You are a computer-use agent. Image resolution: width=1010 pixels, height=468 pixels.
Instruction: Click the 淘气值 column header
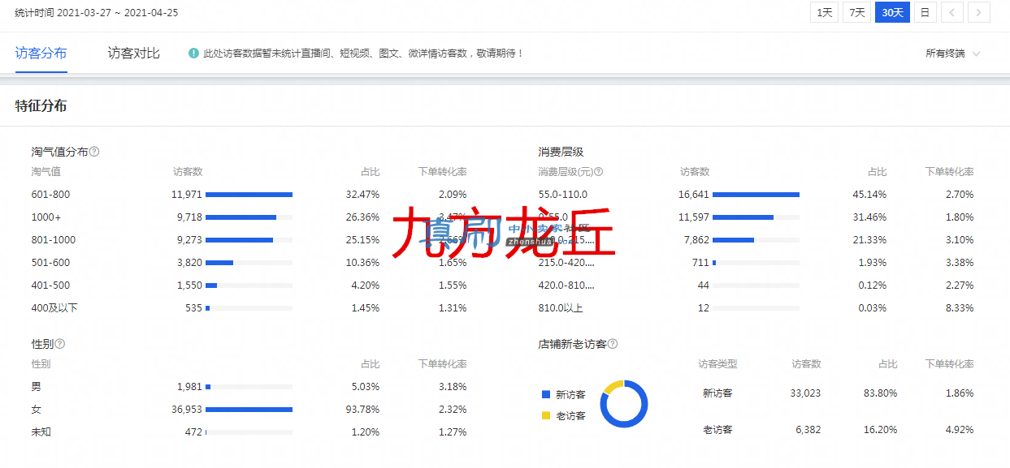46,172
